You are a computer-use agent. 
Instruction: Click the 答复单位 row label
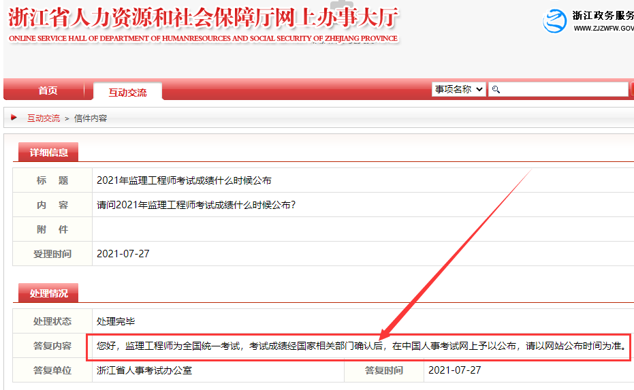click(52, 370)
